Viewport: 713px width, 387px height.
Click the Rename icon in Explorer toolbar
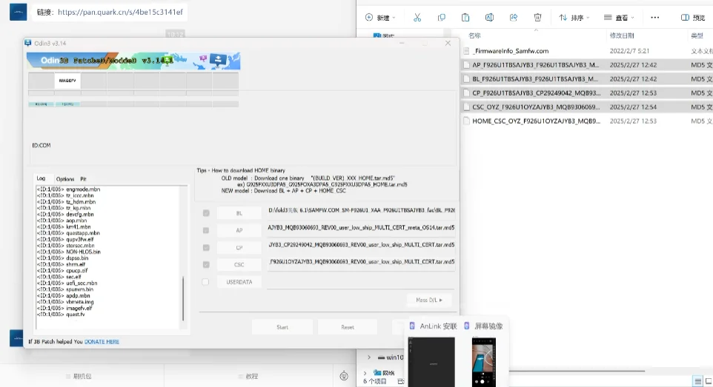coord(489,18)
